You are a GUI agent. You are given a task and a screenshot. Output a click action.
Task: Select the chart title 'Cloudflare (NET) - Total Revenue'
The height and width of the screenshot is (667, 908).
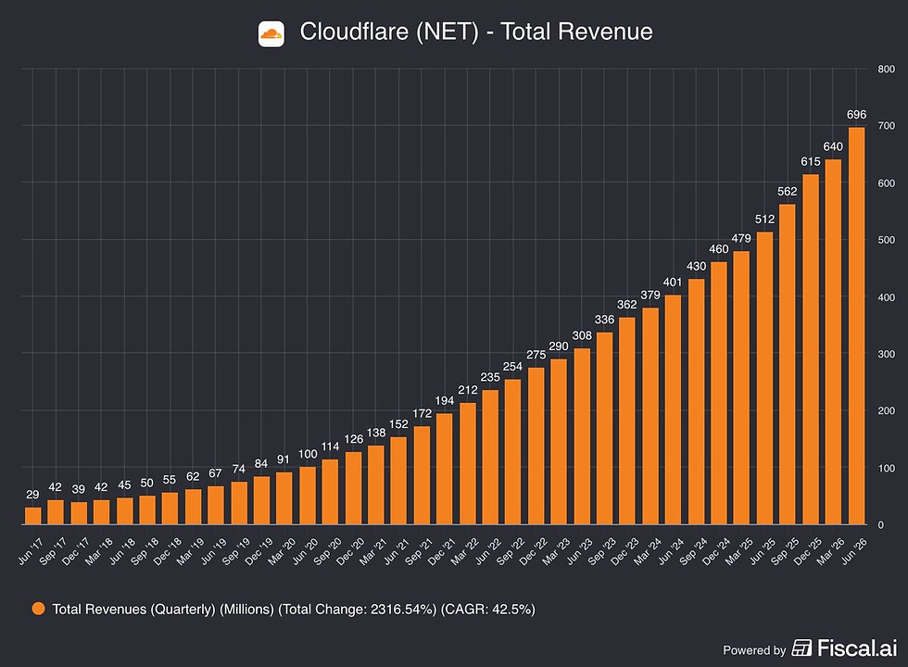pyautogui.click(x=476, y=31)
